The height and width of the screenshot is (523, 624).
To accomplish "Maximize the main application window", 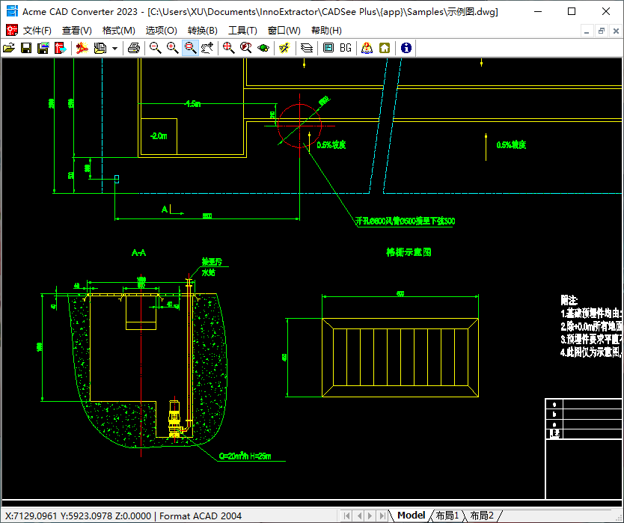I will click(x=572, y=11).
